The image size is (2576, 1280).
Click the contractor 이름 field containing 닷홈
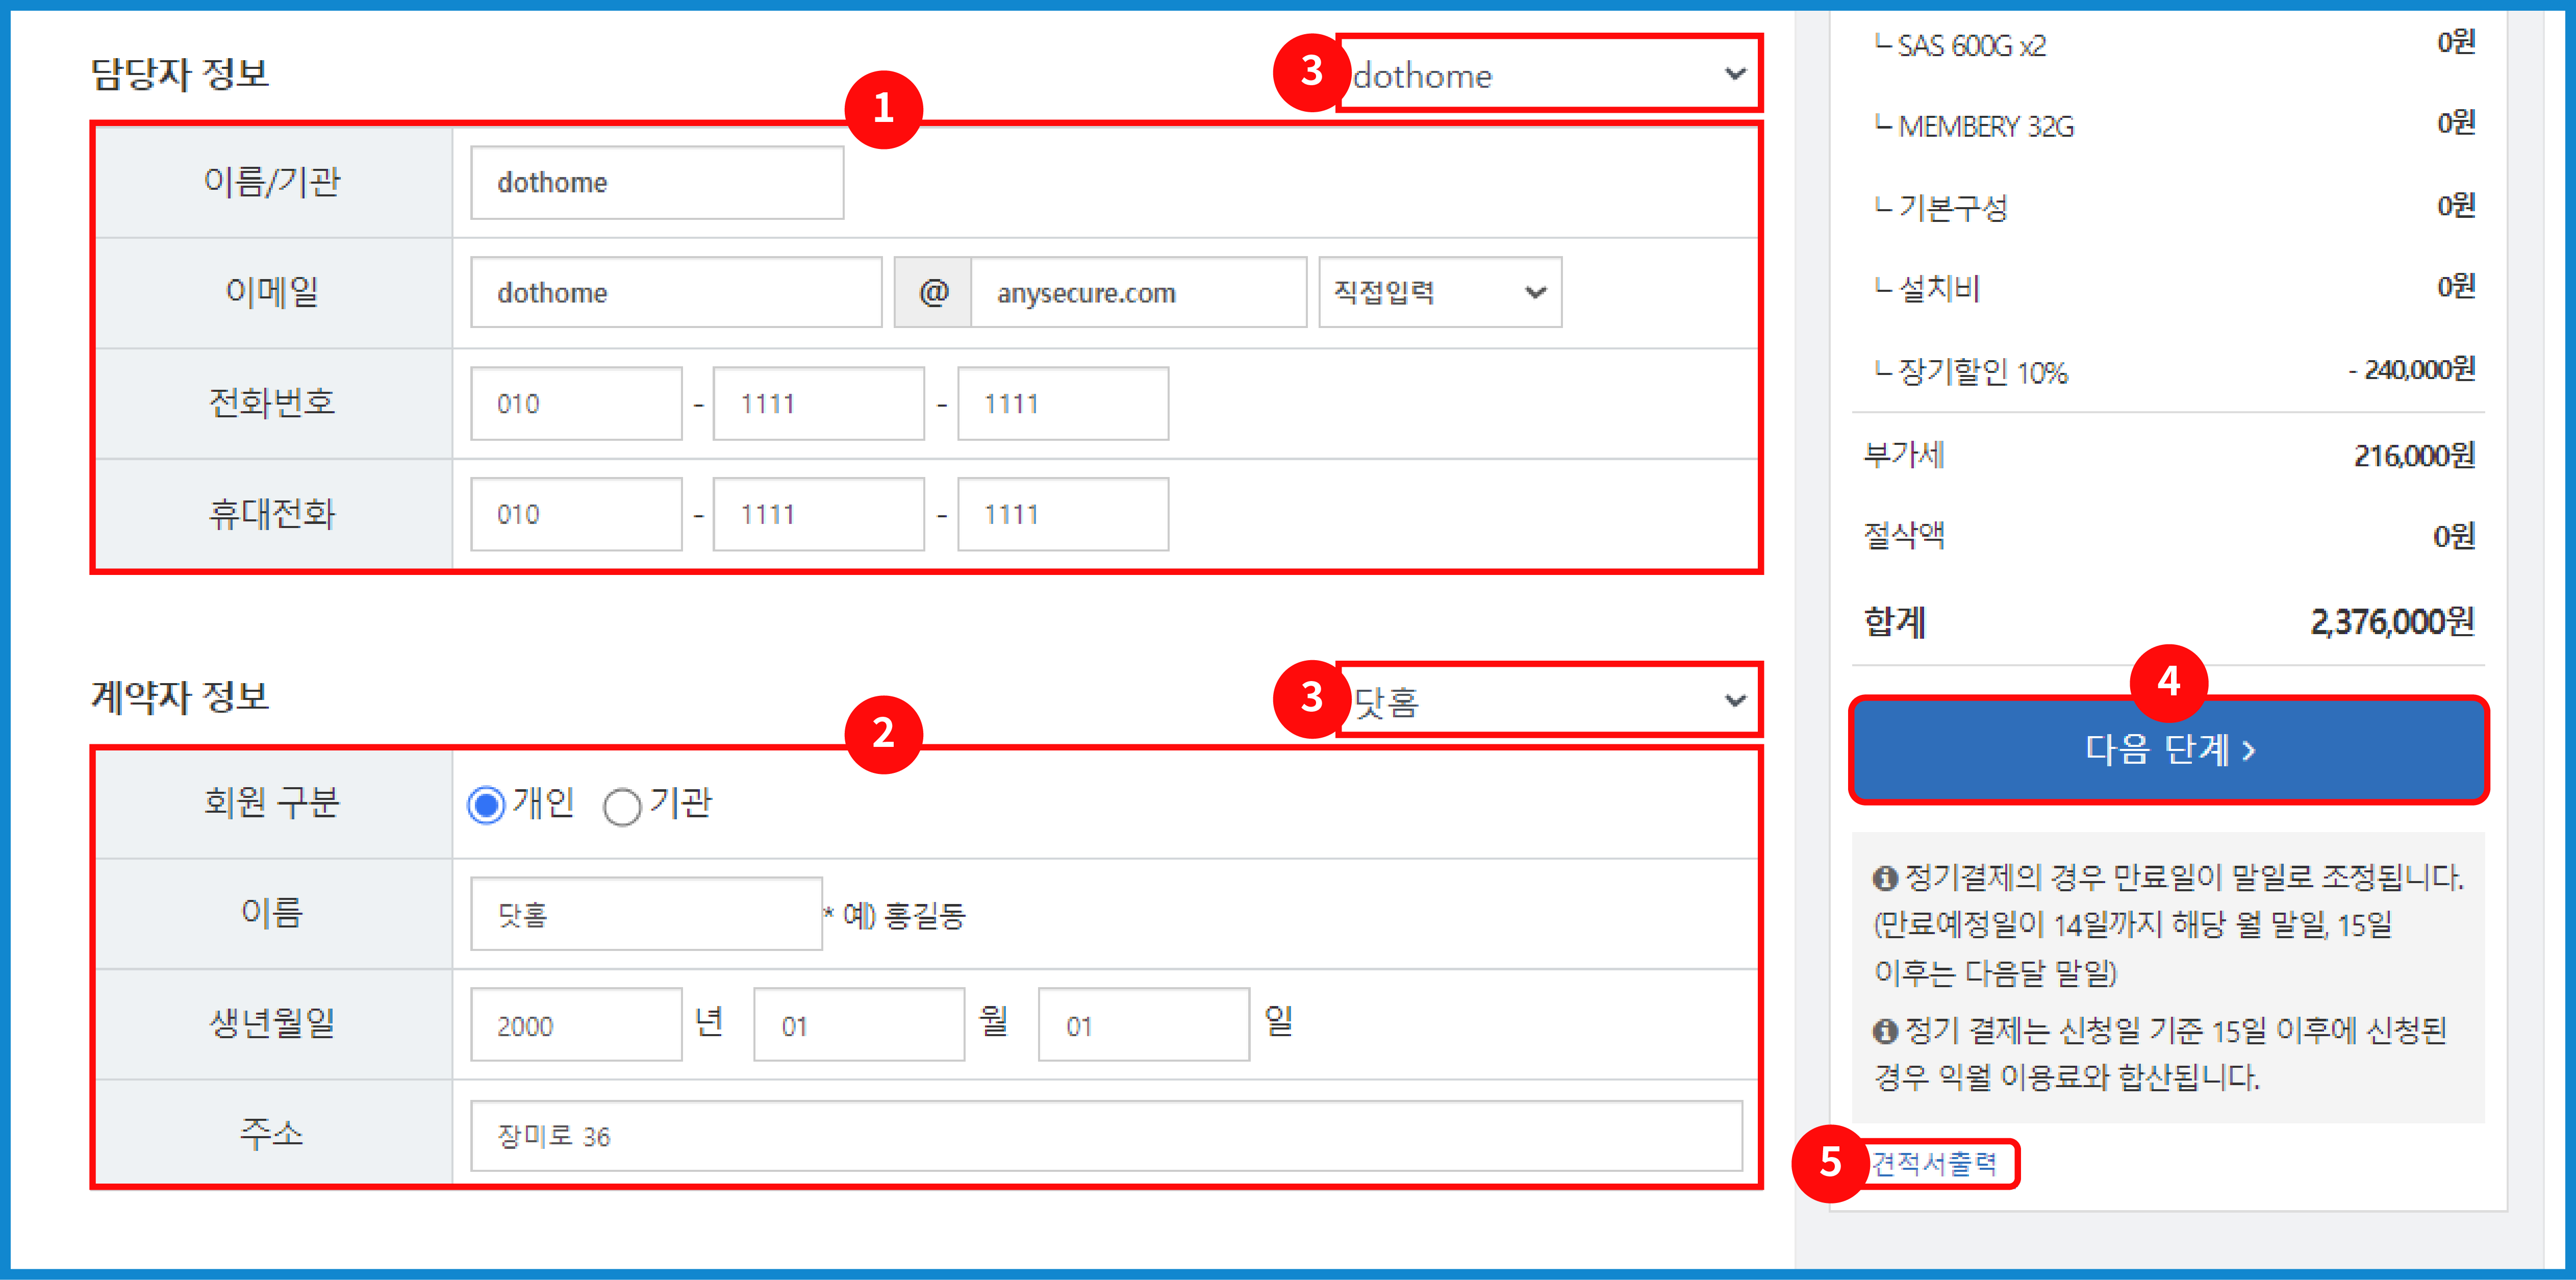(x=646, y=914)
